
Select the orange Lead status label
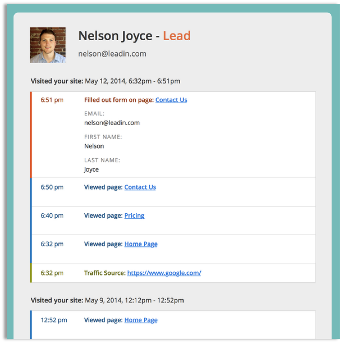pos(177,36)
